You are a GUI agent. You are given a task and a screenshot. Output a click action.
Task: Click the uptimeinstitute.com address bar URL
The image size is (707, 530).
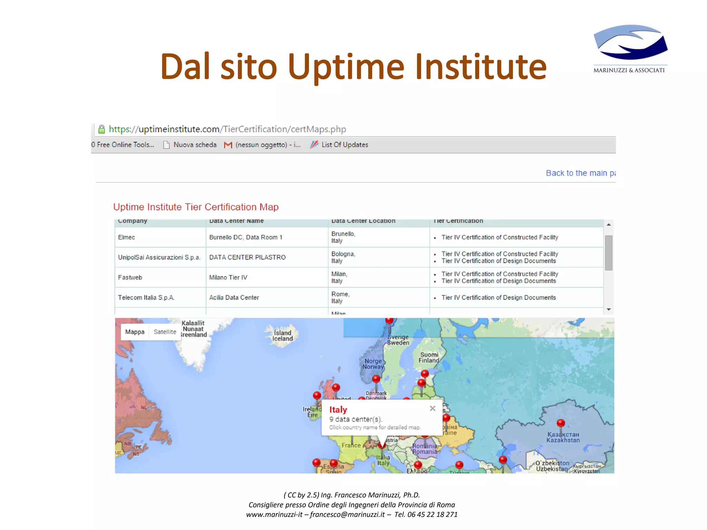[227, 129]
